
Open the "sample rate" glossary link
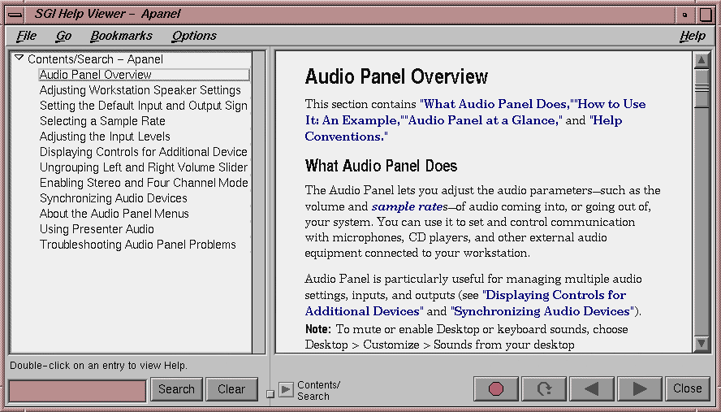[x=407, y=206]
